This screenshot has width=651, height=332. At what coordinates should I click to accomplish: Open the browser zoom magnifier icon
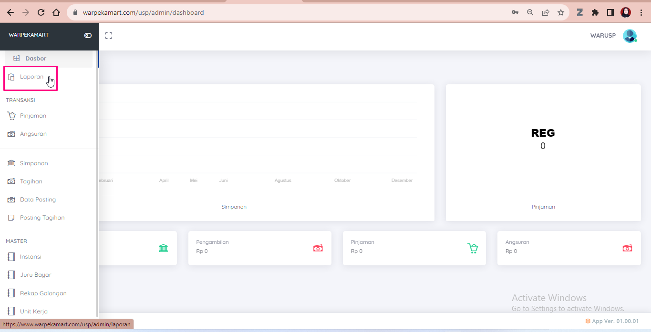tap(530, 12)
